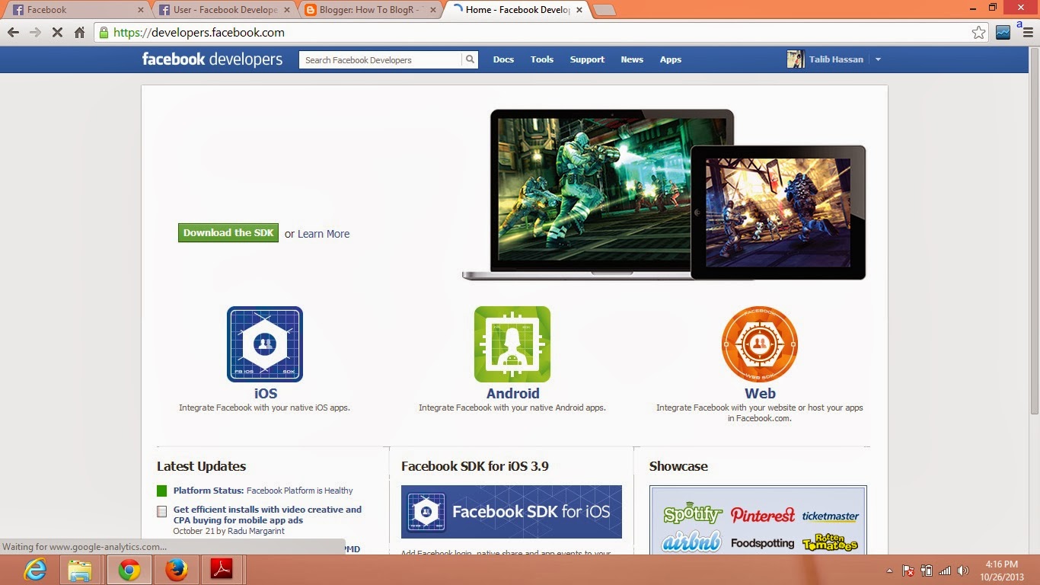
Task: Launch Firefox from the taskbar
Action: click(176, 569)
